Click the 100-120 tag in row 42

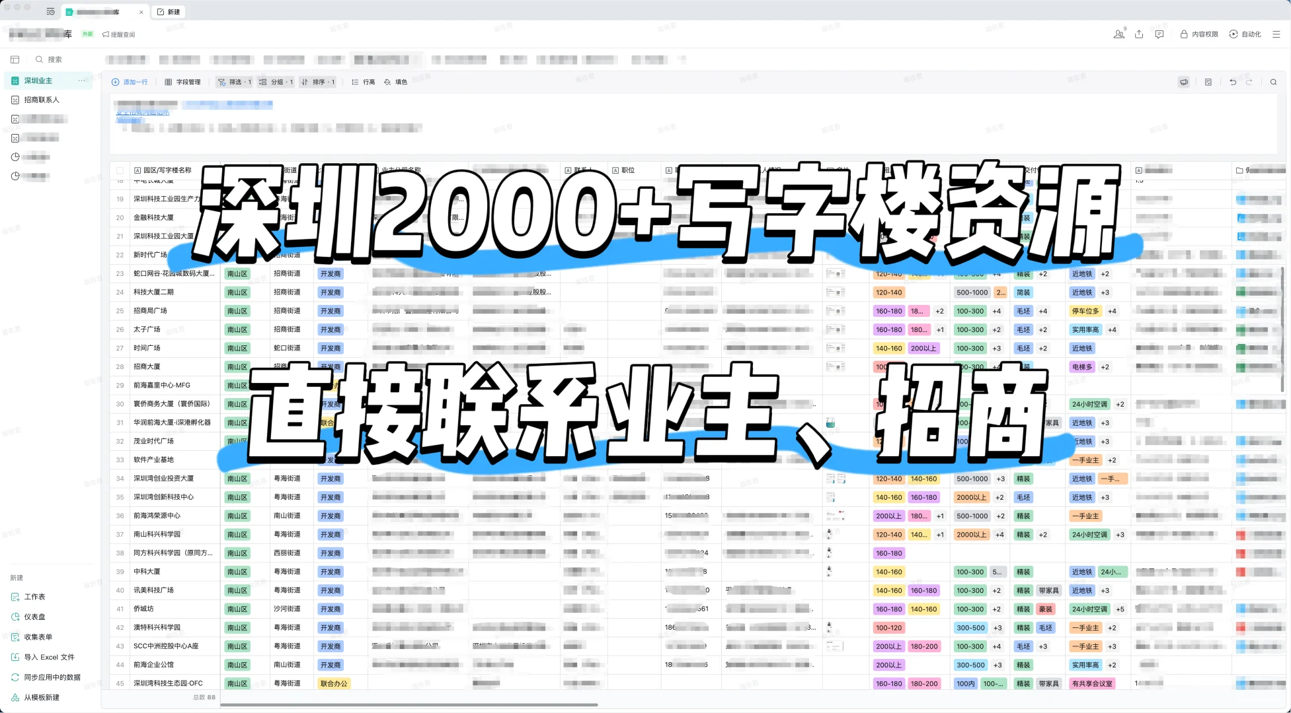point(888,628)
